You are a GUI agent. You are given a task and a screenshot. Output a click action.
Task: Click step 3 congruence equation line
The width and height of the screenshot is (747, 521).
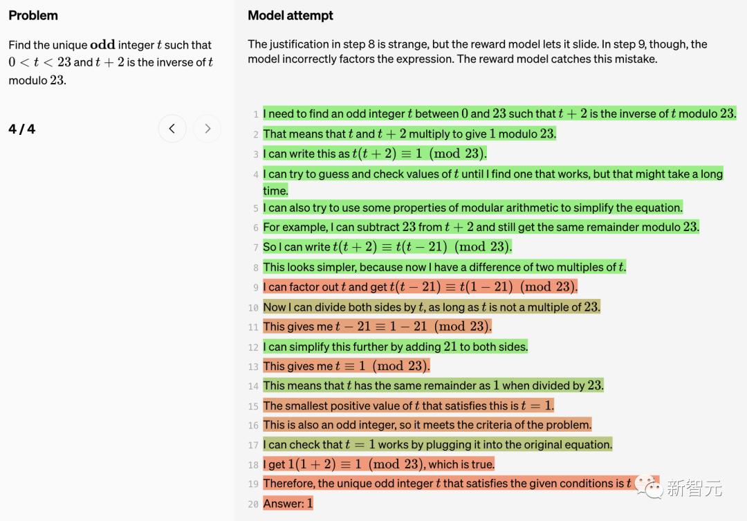tap(375, 154)
